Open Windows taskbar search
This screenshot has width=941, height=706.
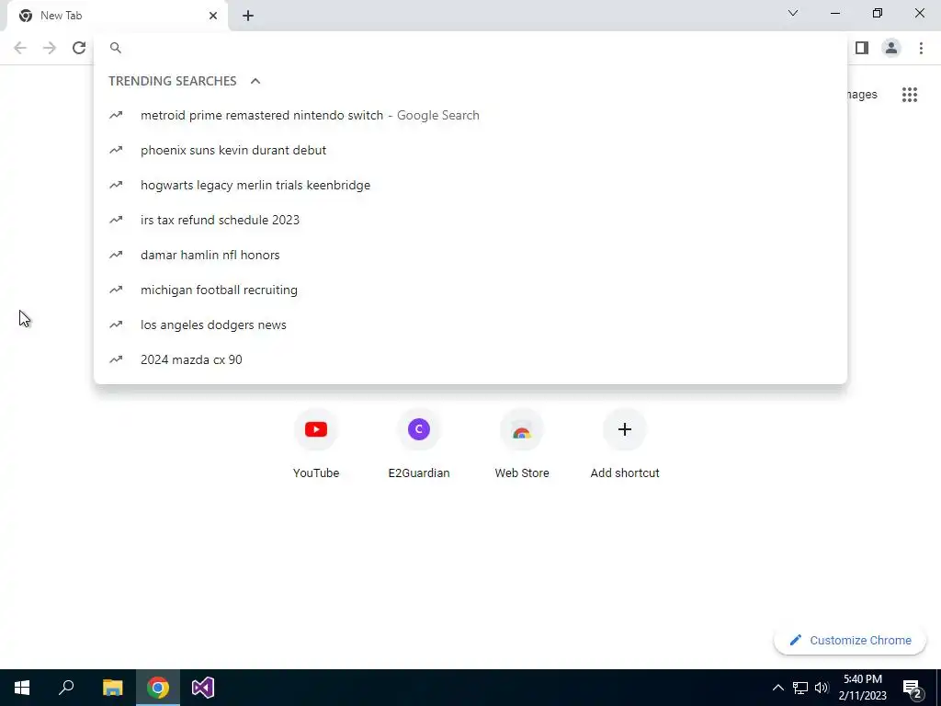click(x=66, y=688)
